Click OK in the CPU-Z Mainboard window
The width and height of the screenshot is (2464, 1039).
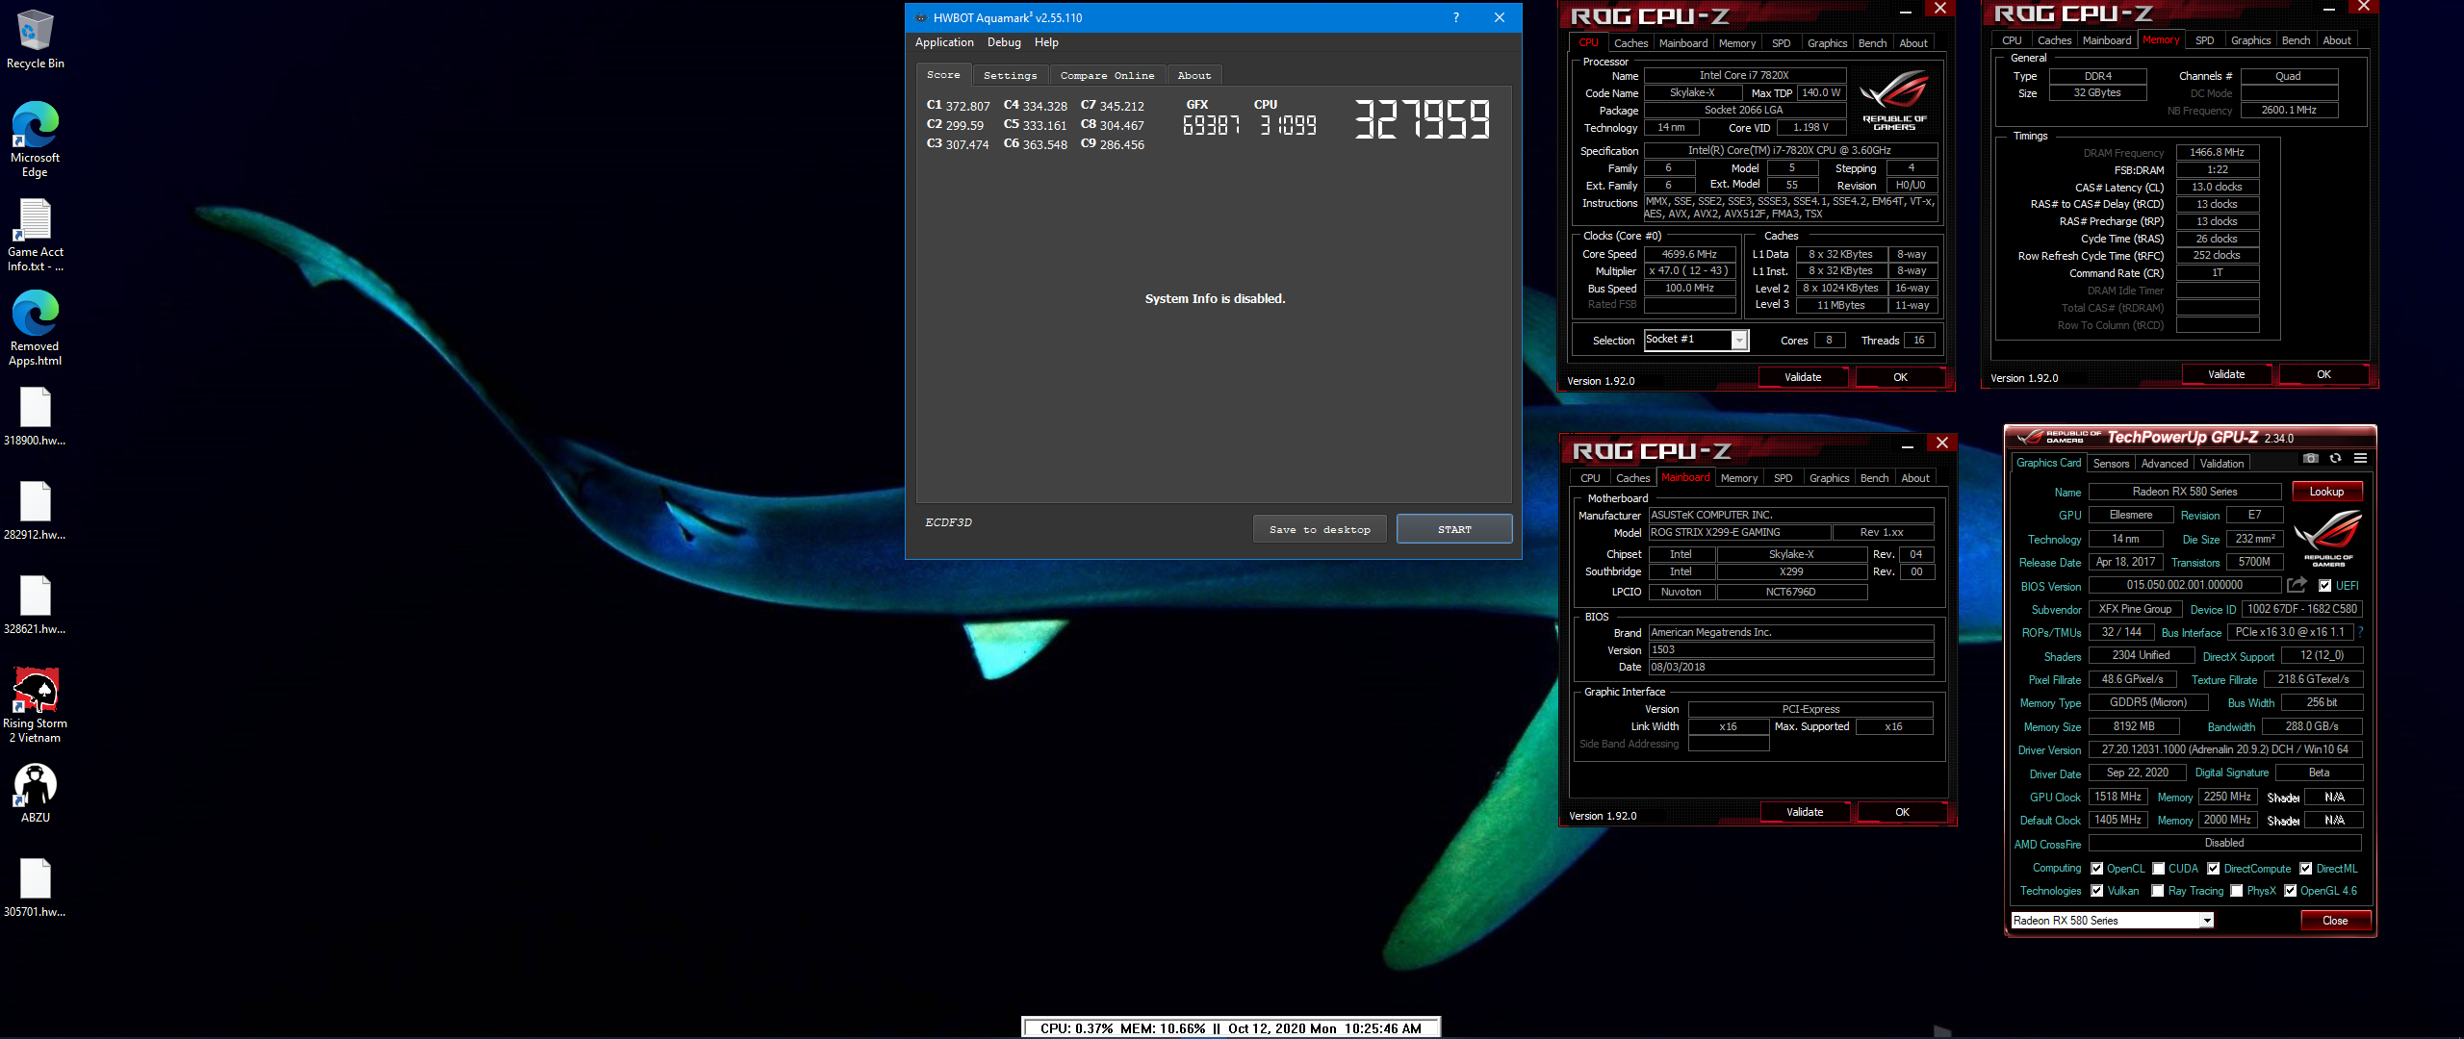pyautogui.click(x=1902, y=812)
